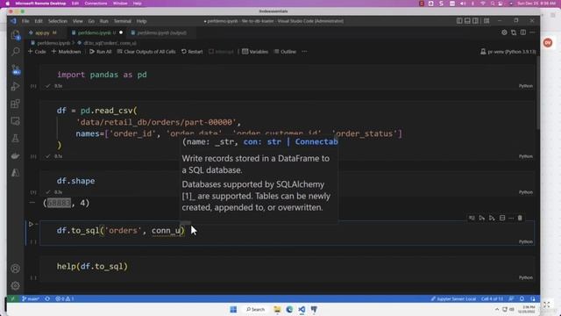Screen dimensions: 561x316
Task: Open Windows Start button in taskbar
Action: (233, 309)
